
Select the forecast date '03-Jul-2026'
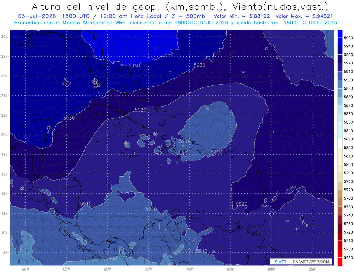[37, 16]
